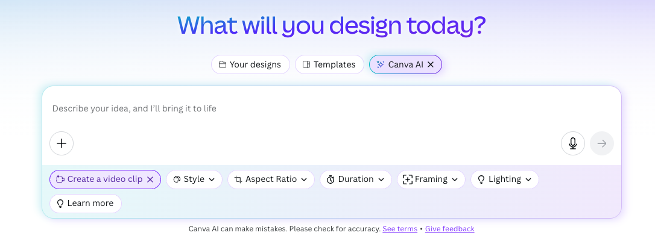Click the Canva AI sparkle icon
The image size is (655, 250).
tap(380, 64)
